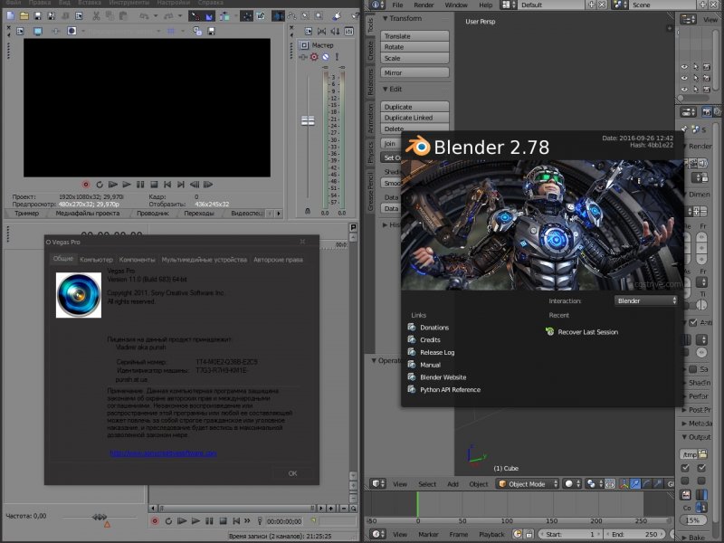
Task: Copy snapshot to clipboard in Vegas preview
Action: [197, 31]
